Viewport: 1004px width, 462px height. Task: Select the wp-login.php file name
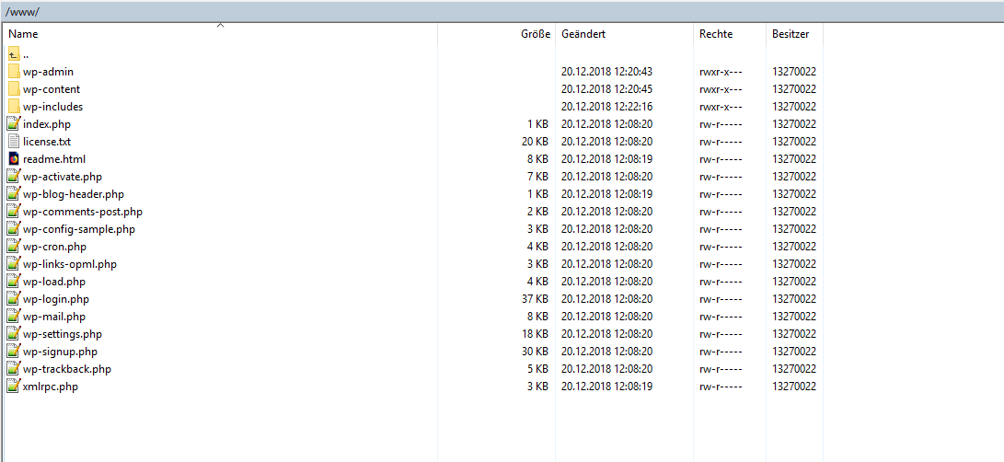[56, 298]
